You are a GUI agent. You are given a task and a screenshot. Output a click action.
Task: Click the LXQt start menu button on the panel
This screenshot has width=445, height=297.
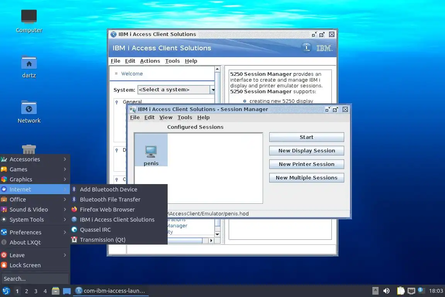[6, 291]
